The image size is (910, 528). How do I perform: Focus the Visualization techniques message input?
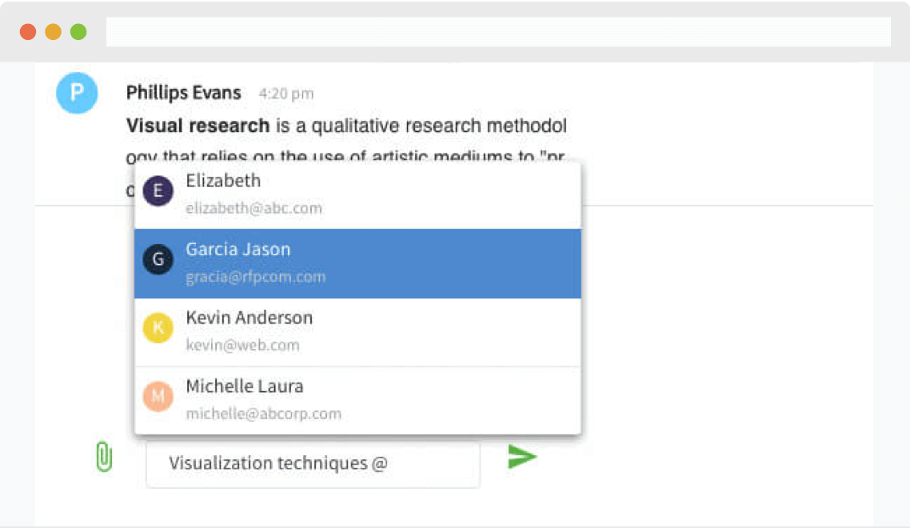pyautogui.click(x=312, y=464)
